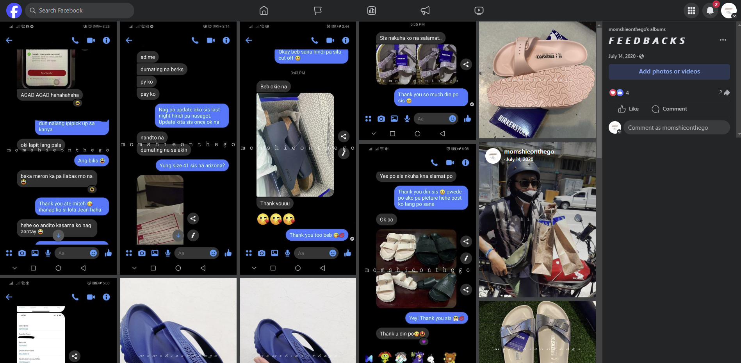Open the Pages flag icon

point(318,11)
